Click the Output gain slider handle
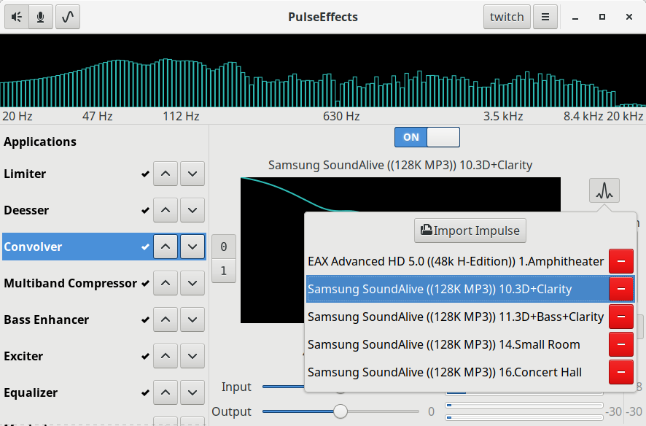This screenshot has width=646, height=426. click(340, 411)
